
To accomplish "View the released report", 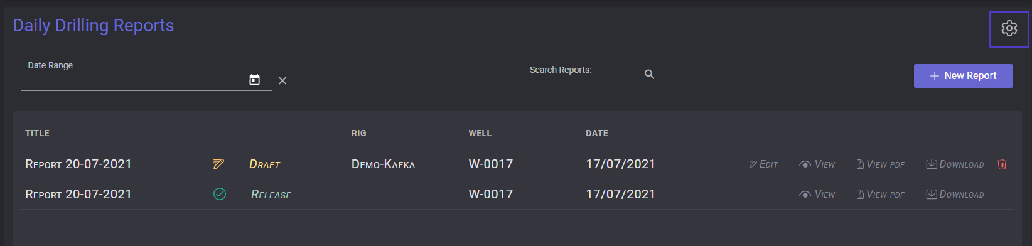I will (x=817, y=195).
